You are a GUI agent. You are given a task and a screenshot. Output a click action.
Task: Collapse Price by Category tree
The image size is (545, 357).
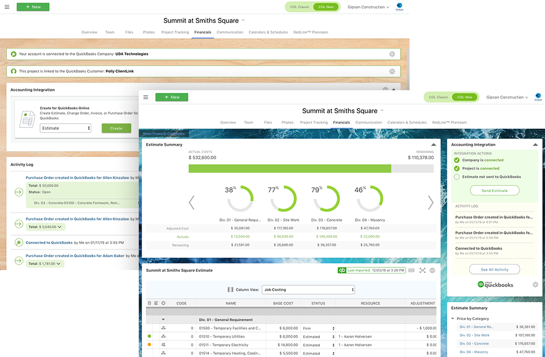(x=453, y=319)
